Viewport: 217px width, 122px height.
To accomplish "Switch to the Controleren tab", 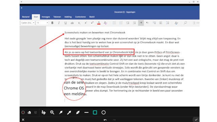I will [80, 17].
